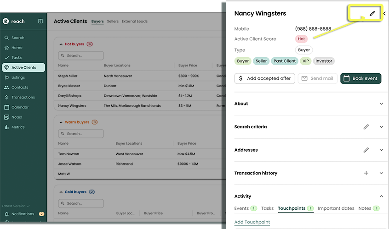The image size is (389, 229).
Task: Open Calendar in the sidebar
Action: click(x=20, y=107)
